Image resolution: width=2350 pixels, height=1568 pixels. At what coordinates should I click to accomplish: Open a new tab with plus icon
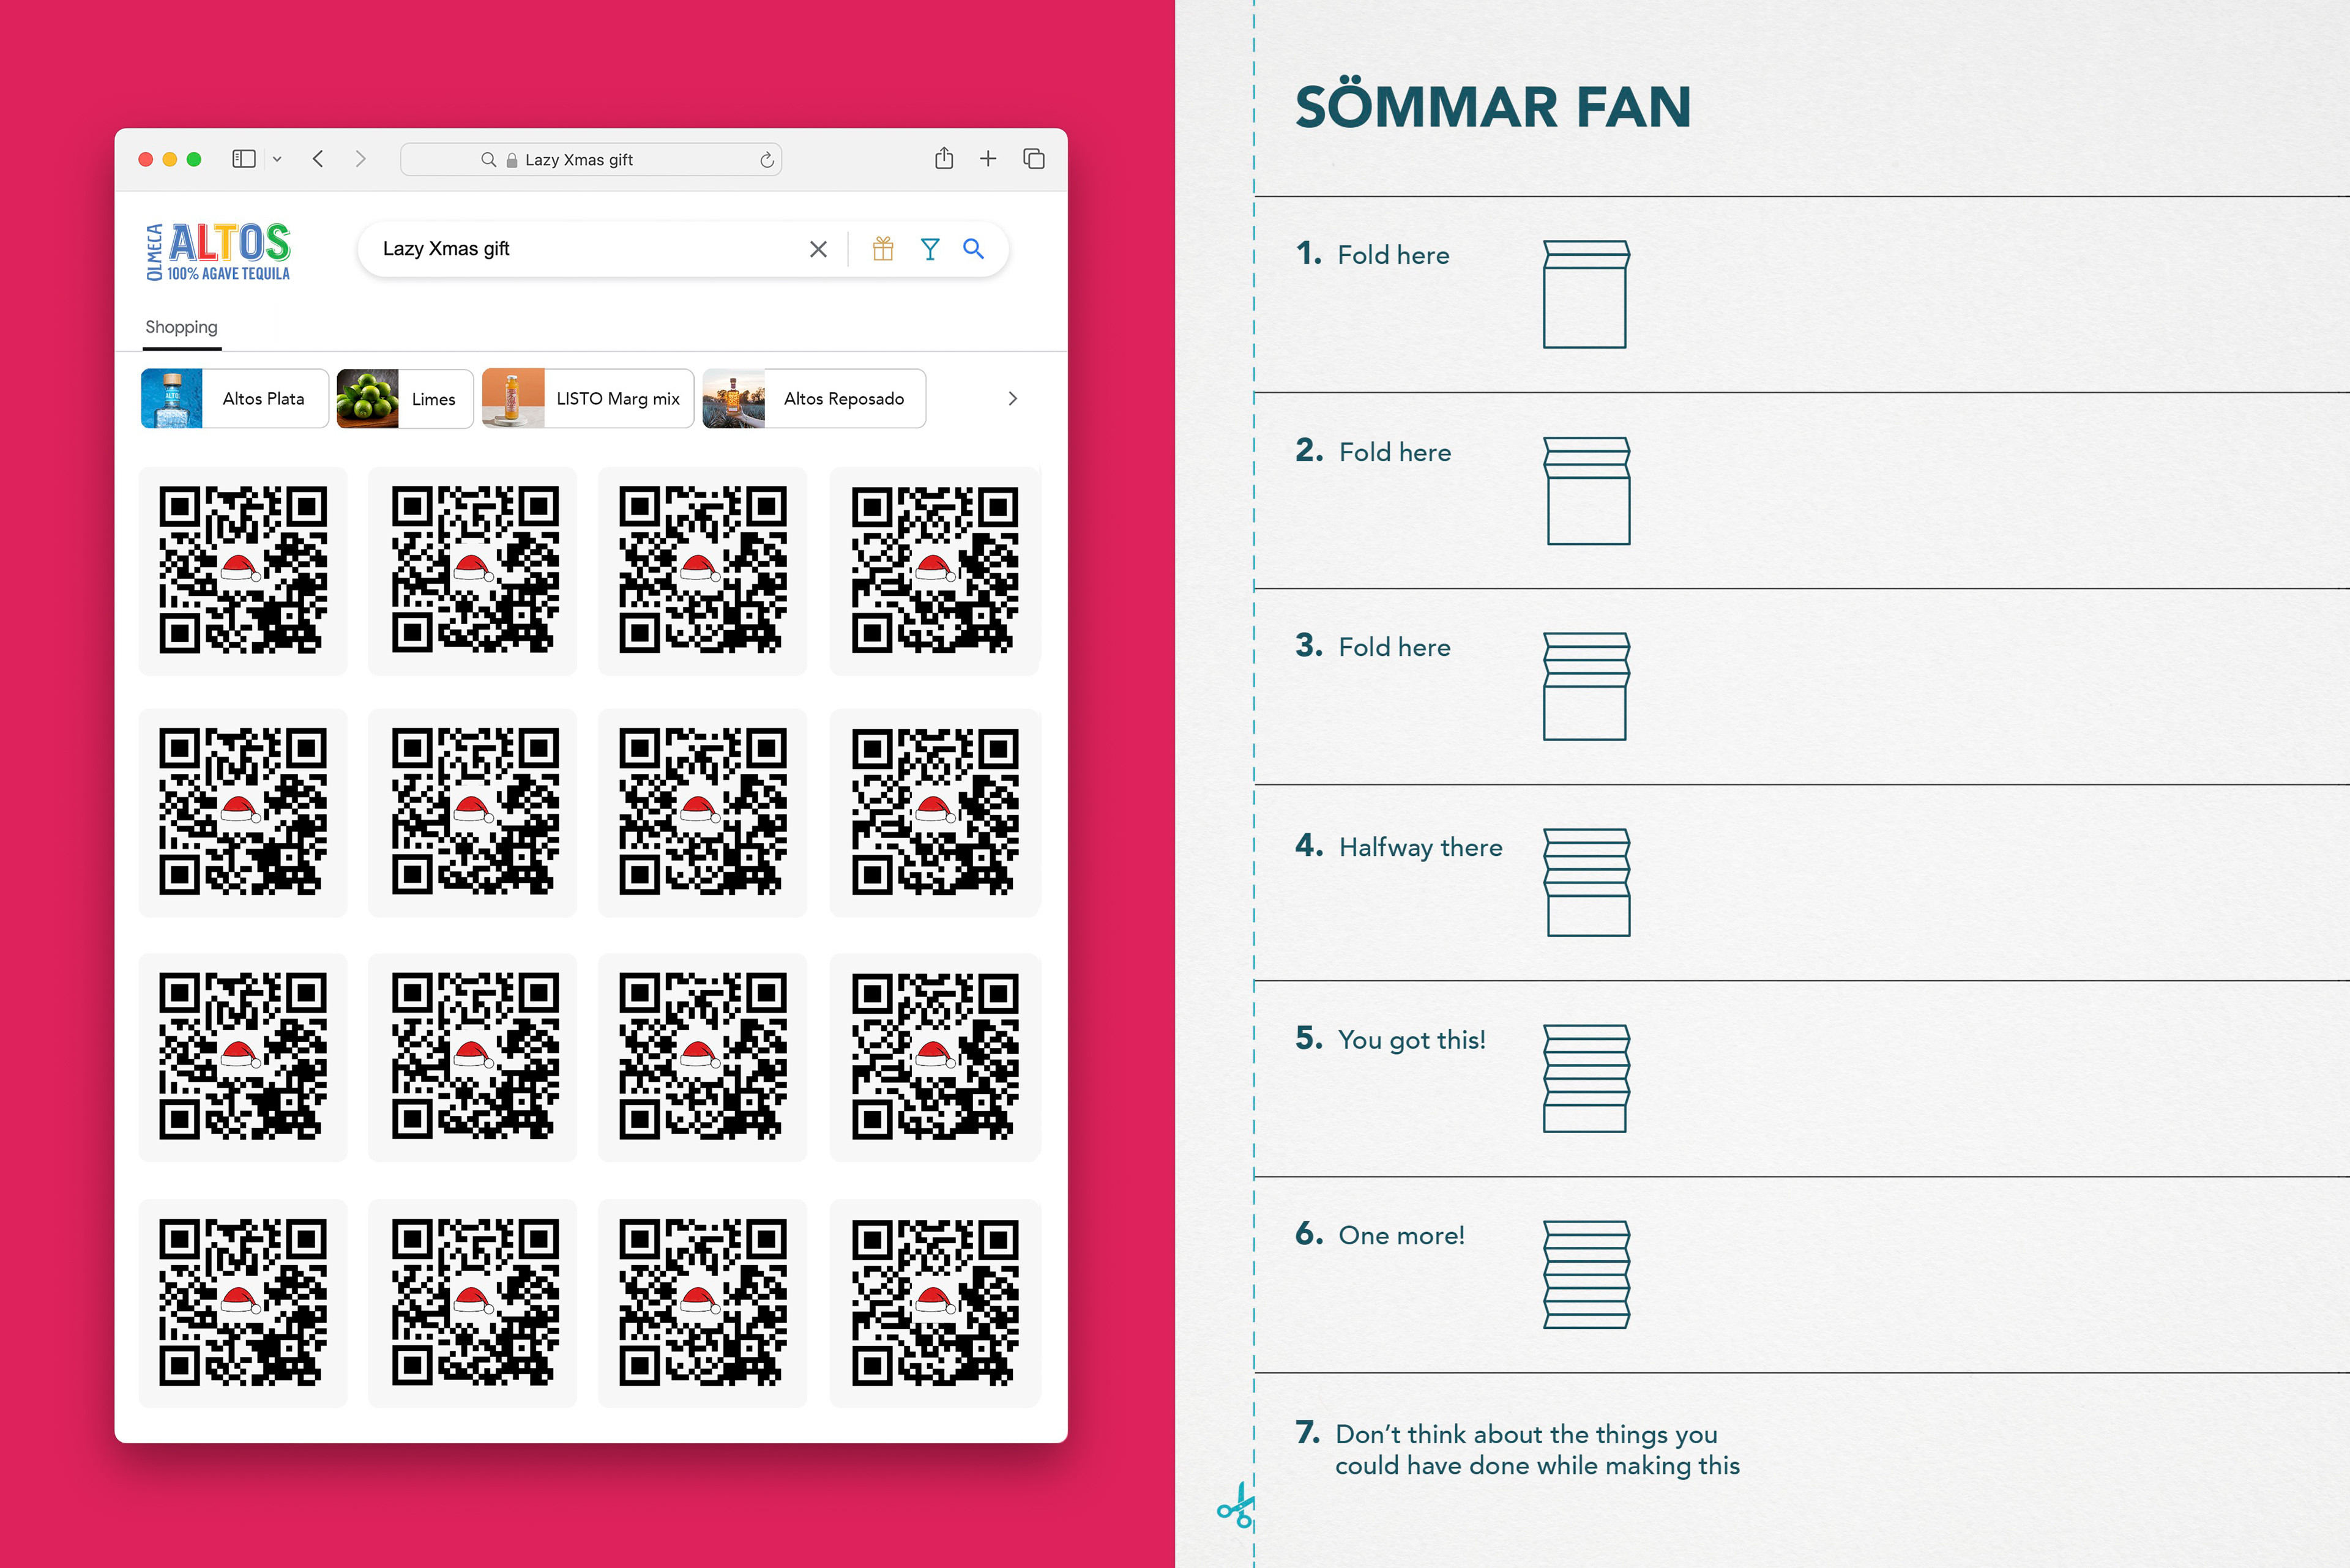987,158
